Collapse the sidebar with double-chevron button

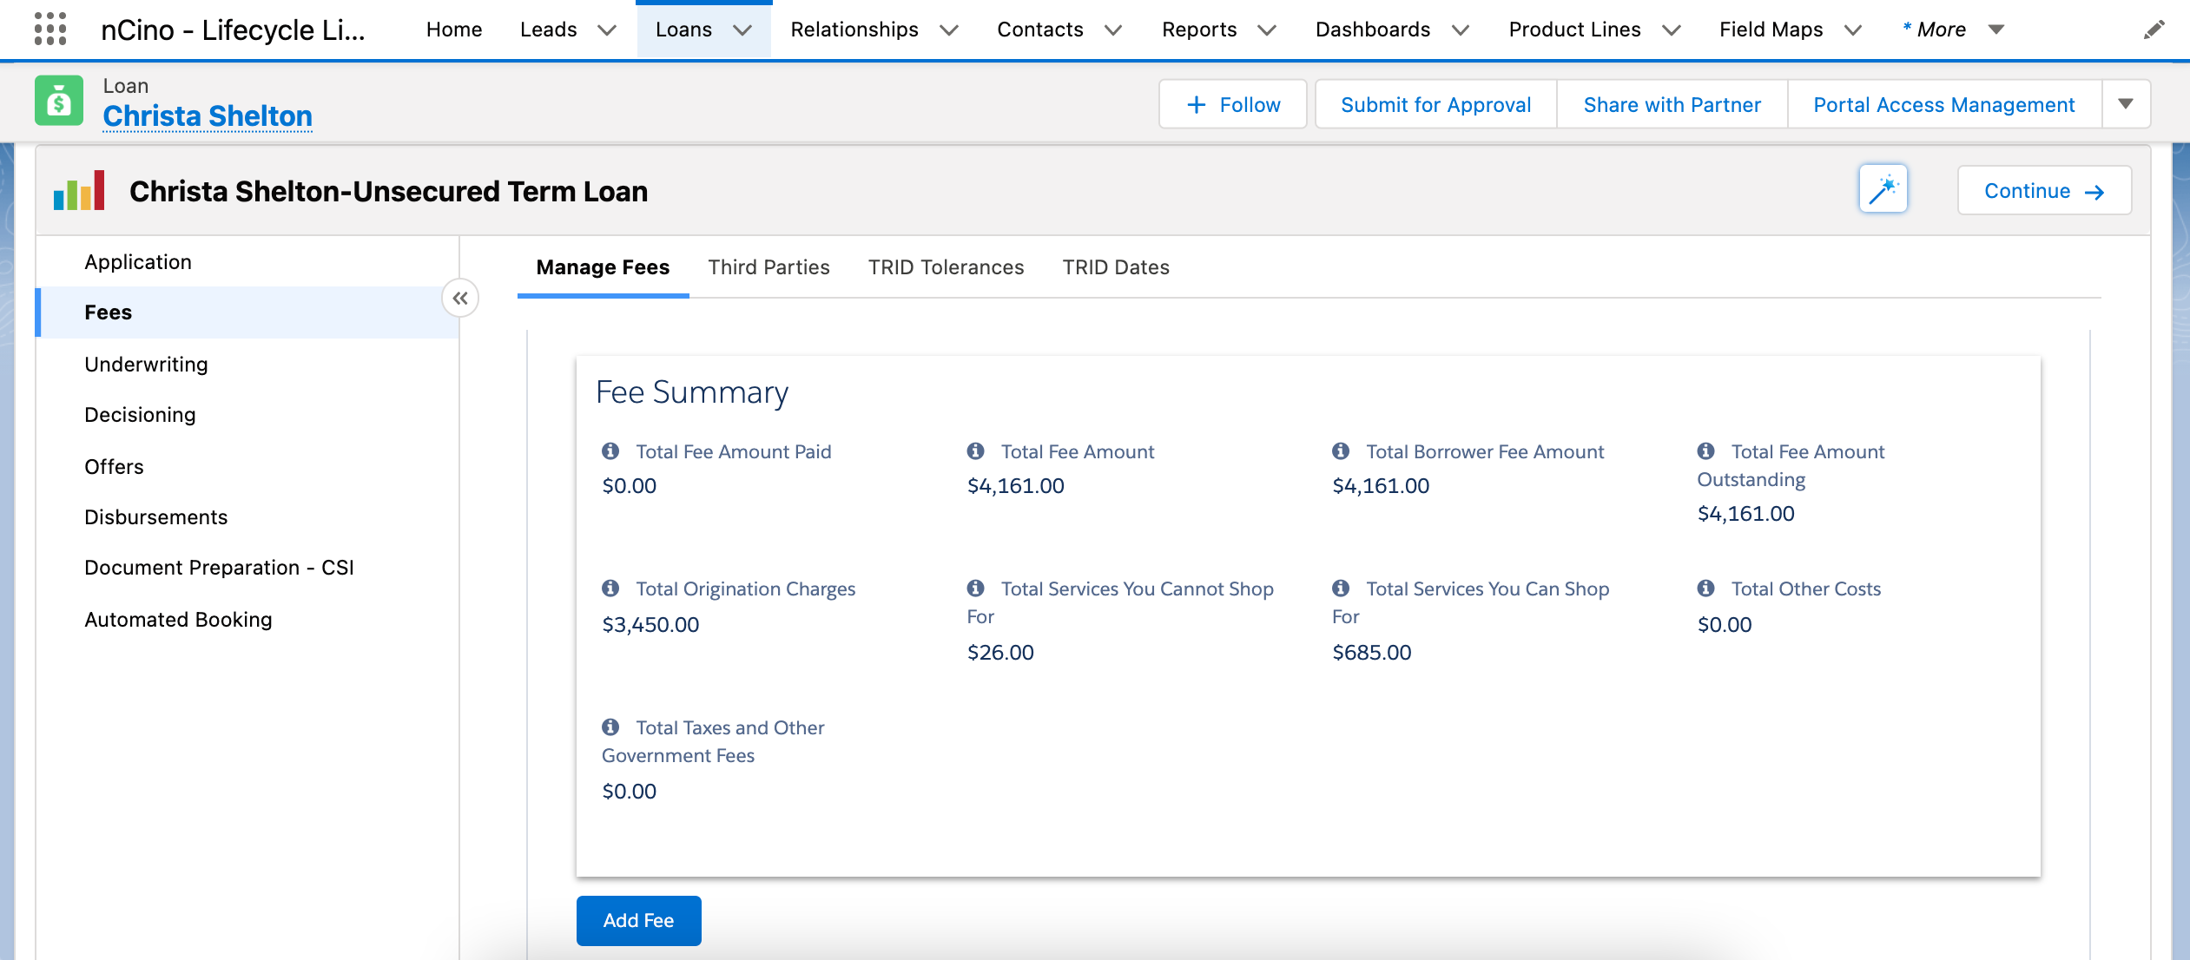tap(460, 299)
